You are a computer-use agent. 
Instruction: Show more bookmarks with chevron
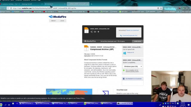tap(178, 12)
